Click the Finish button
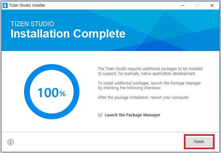Image resolution: width=221 pixels, height=153 pixels. click(x=199, y=142)
